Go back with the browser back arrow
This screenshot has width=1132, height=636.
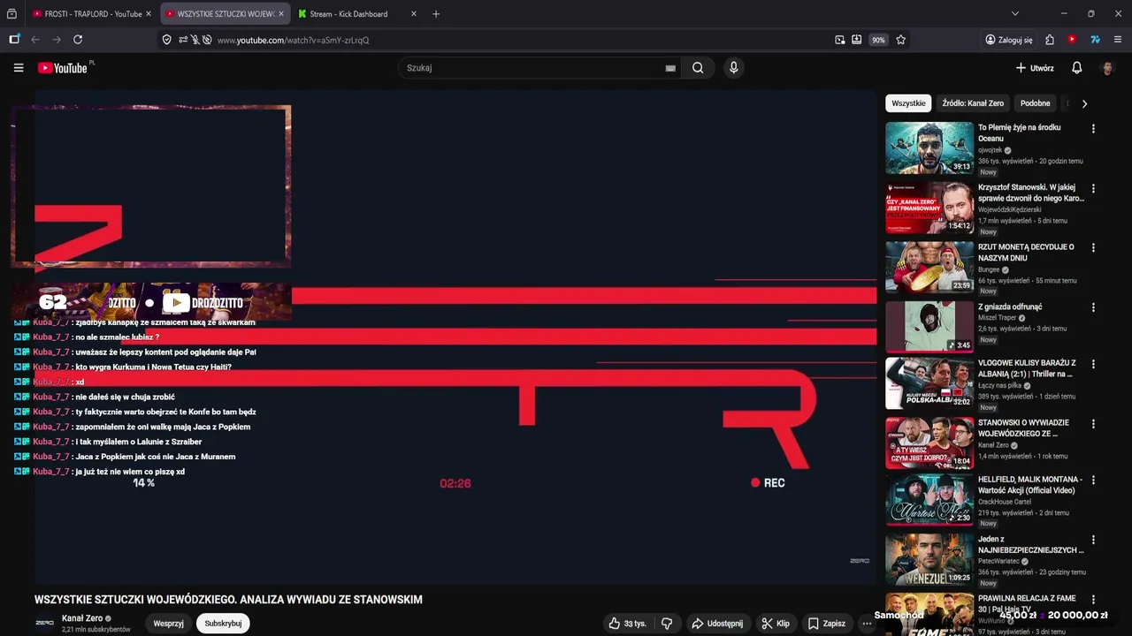click(x=35, y=40)
